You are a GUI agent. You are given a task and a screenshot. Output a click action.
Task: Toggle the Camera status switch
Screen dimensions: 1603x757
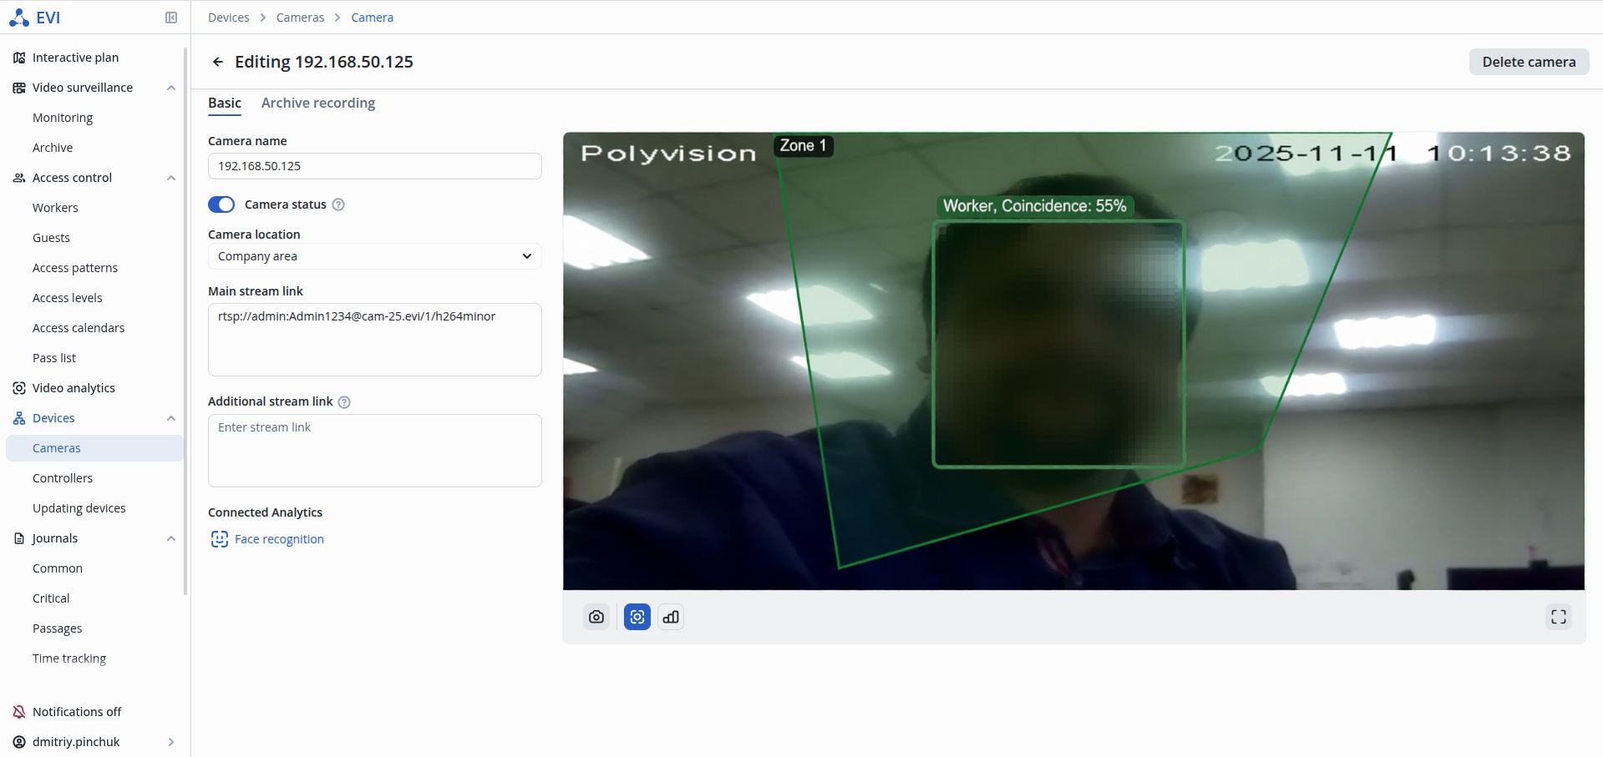[221, 204]
